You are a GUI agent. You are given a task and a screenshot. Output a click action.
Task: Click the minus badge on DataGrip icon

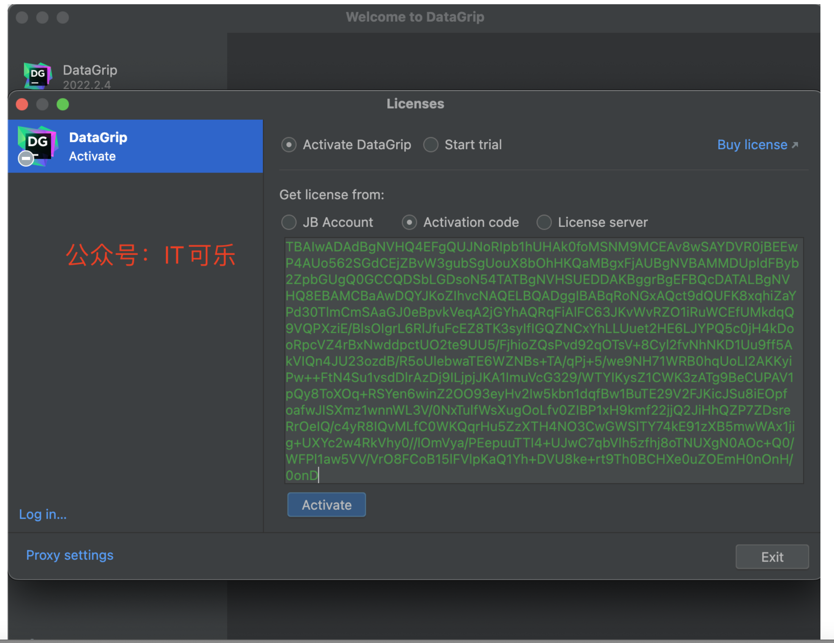tap(26, 159)
